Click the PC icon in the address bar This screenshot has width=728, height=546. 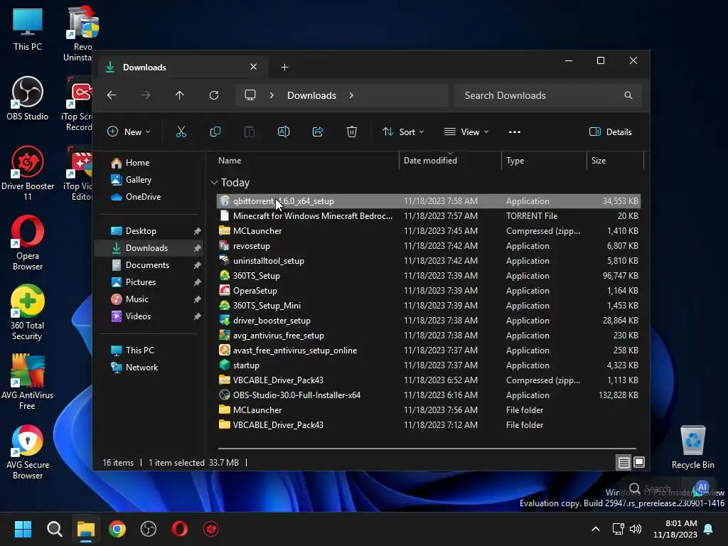click(x=250, y=95)
